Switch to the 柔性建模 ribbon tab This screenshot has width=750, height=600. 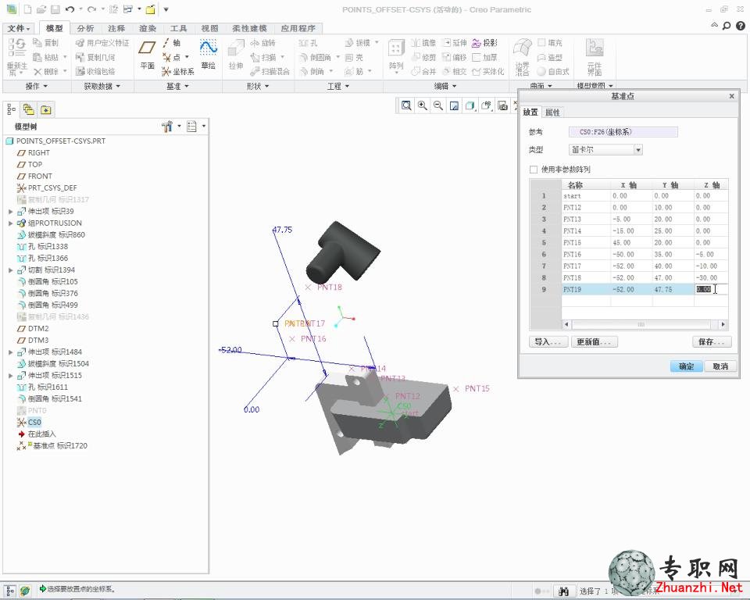tap(249, 28)
